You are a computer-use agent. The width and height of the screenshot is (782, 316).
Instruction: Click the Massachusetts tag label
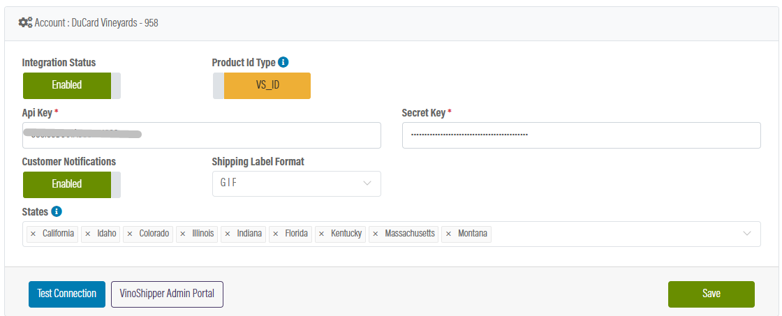(x=410, y=234)
